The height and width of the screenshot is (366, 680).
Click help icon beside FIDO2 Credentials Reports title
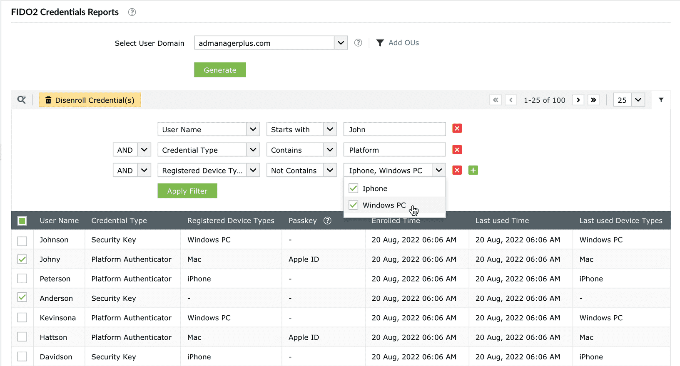[x=132, y=12]
